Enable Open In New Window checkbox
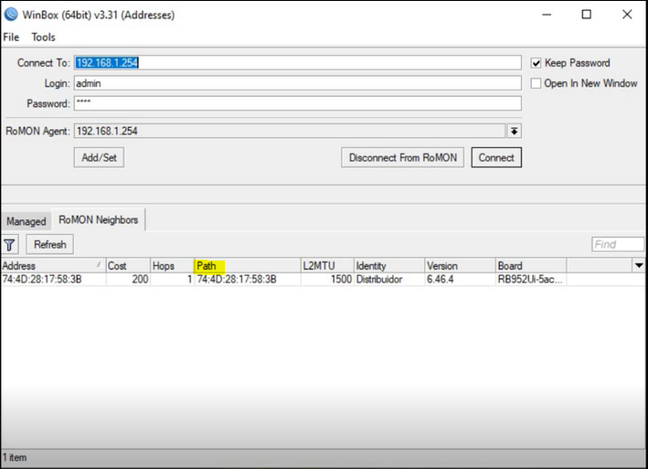The width and height of the screenshot is (648, 469). (x=536, y=83)
